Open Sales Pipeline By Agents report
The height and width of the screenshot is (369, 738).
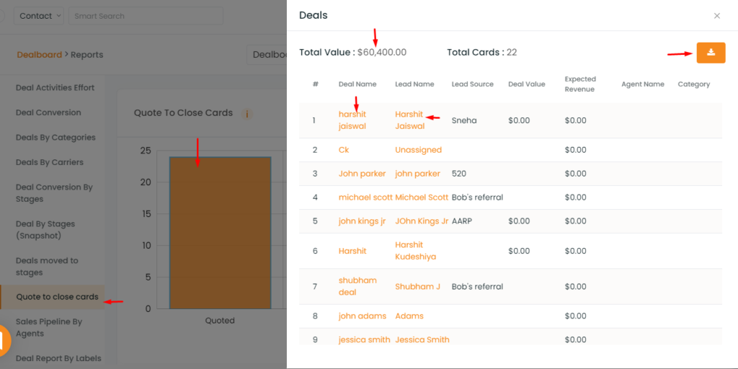[49, 328]
